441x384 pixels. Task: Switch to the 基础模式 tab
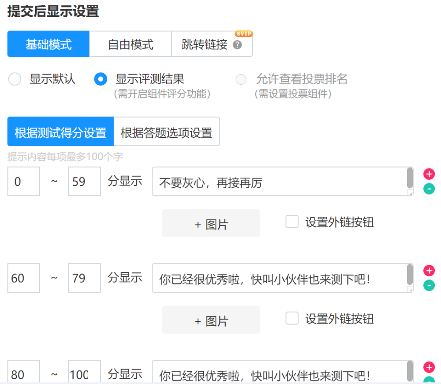coord(49,44)
